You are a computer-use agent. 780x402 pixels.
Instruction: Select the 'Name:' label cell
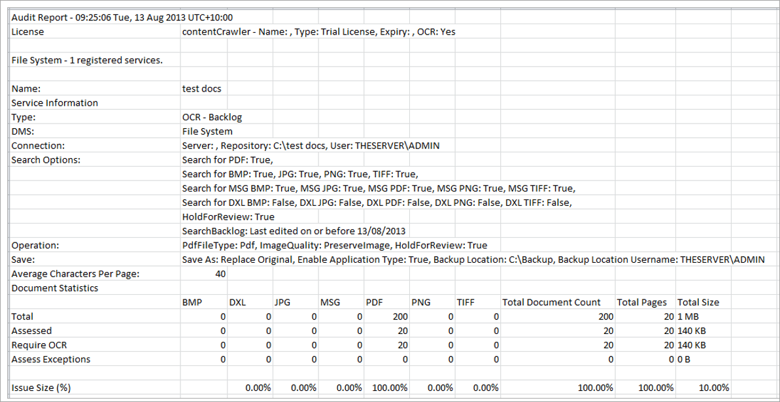pyautogui.click(x=25, y=89)
